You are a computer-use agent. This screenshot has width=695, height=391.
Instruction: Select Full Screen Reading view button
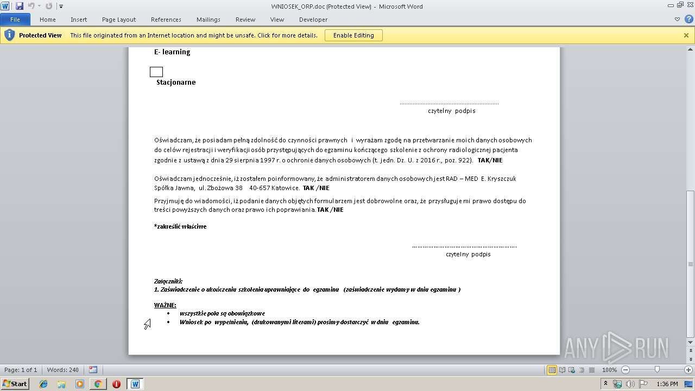click(562, 370)
